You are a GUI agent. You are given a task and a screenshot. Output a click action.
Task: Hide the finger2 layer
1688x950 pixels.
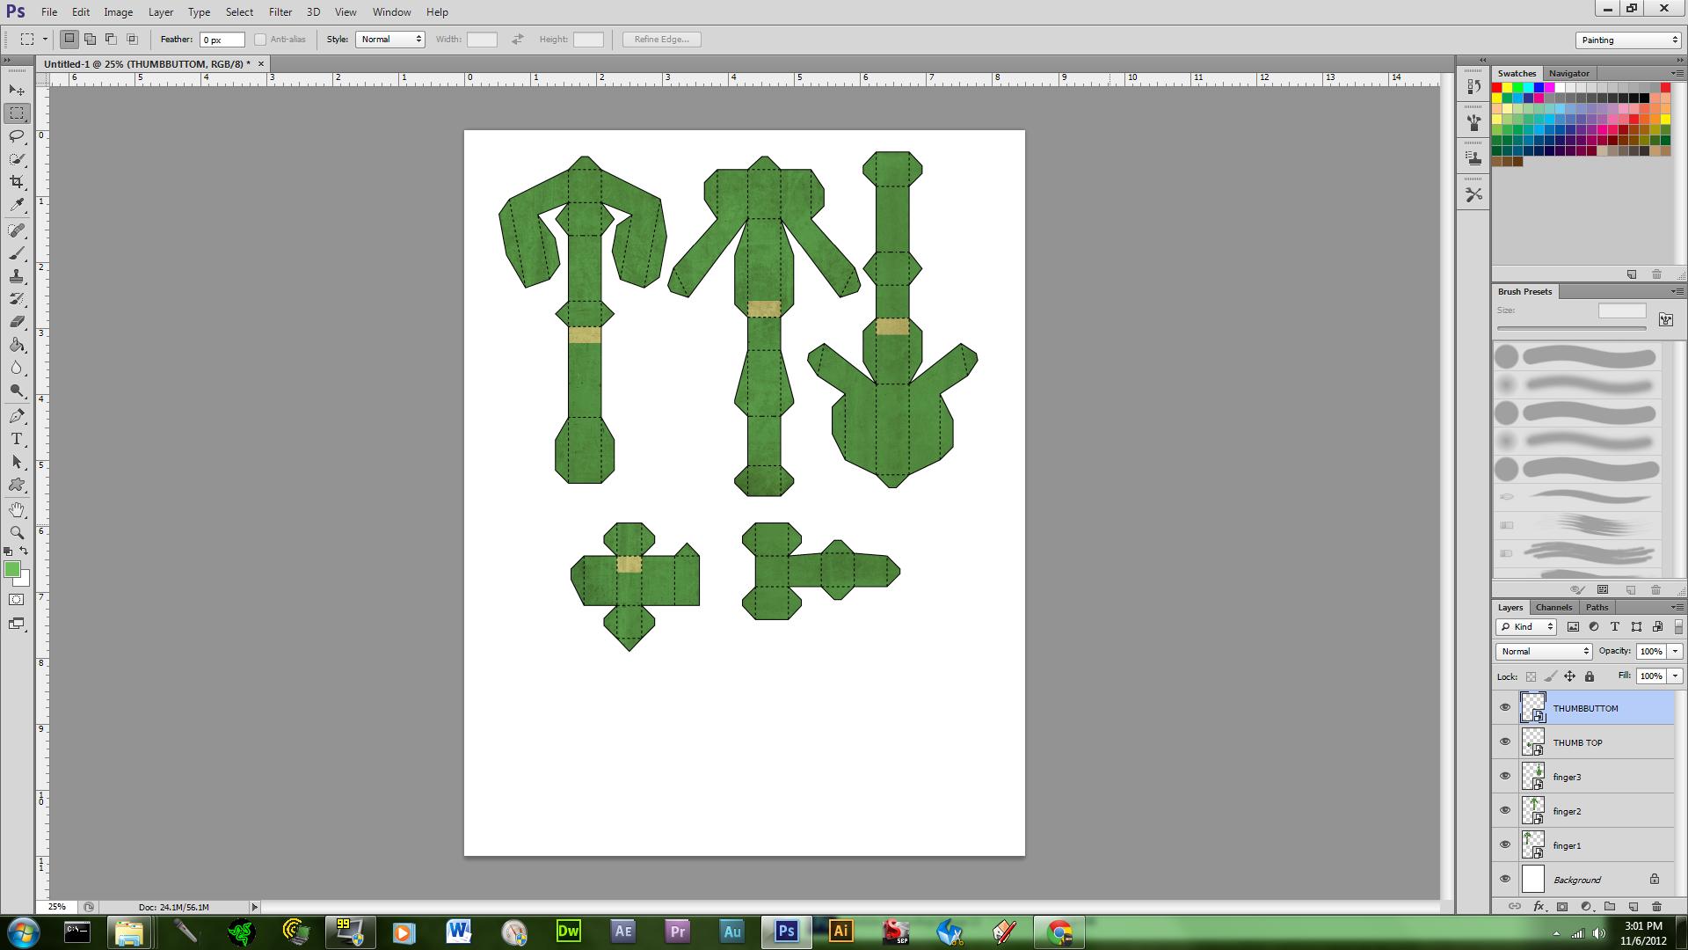tap(1505, 810)
